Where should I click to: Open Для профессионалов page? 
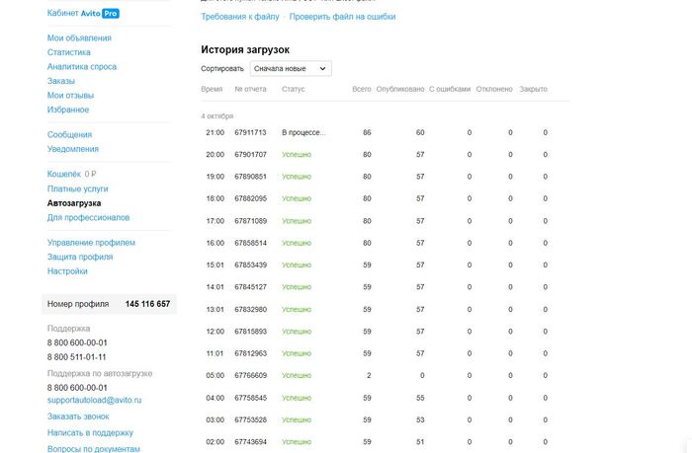click(x=88, y=217)
